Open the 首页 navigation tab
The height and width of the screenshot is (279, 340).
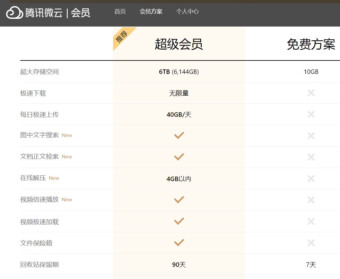(120, 12)
